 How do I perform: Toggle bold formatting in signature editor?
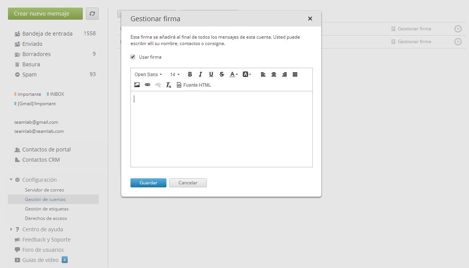click(x=190, y=74)
